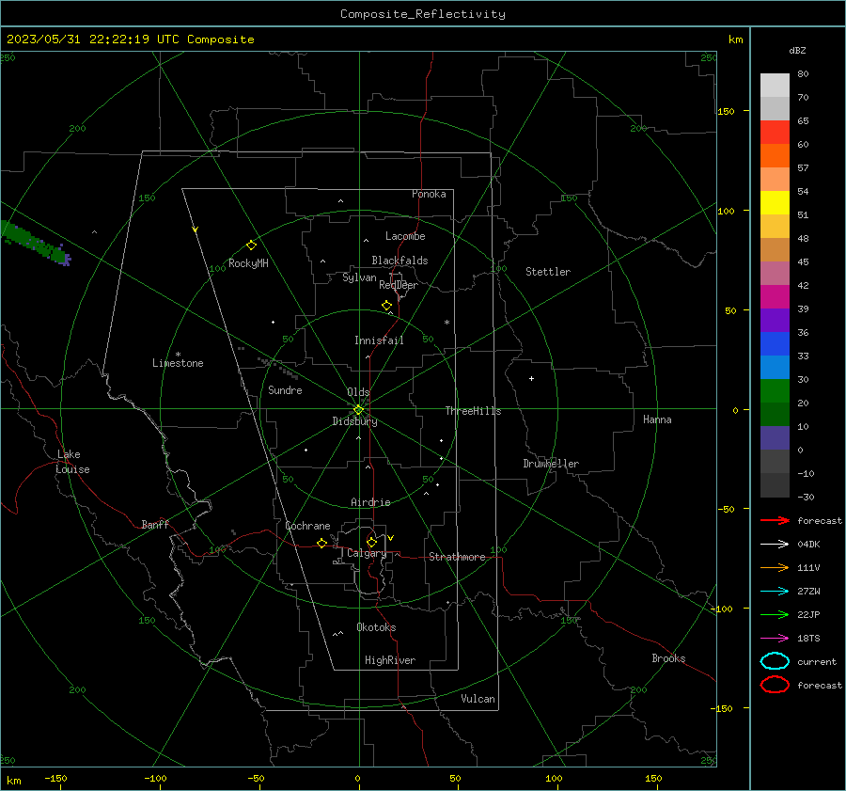Viewport: 846px width, 791px height.
Task: Click the RockyMH label
Action: point(248,263)
